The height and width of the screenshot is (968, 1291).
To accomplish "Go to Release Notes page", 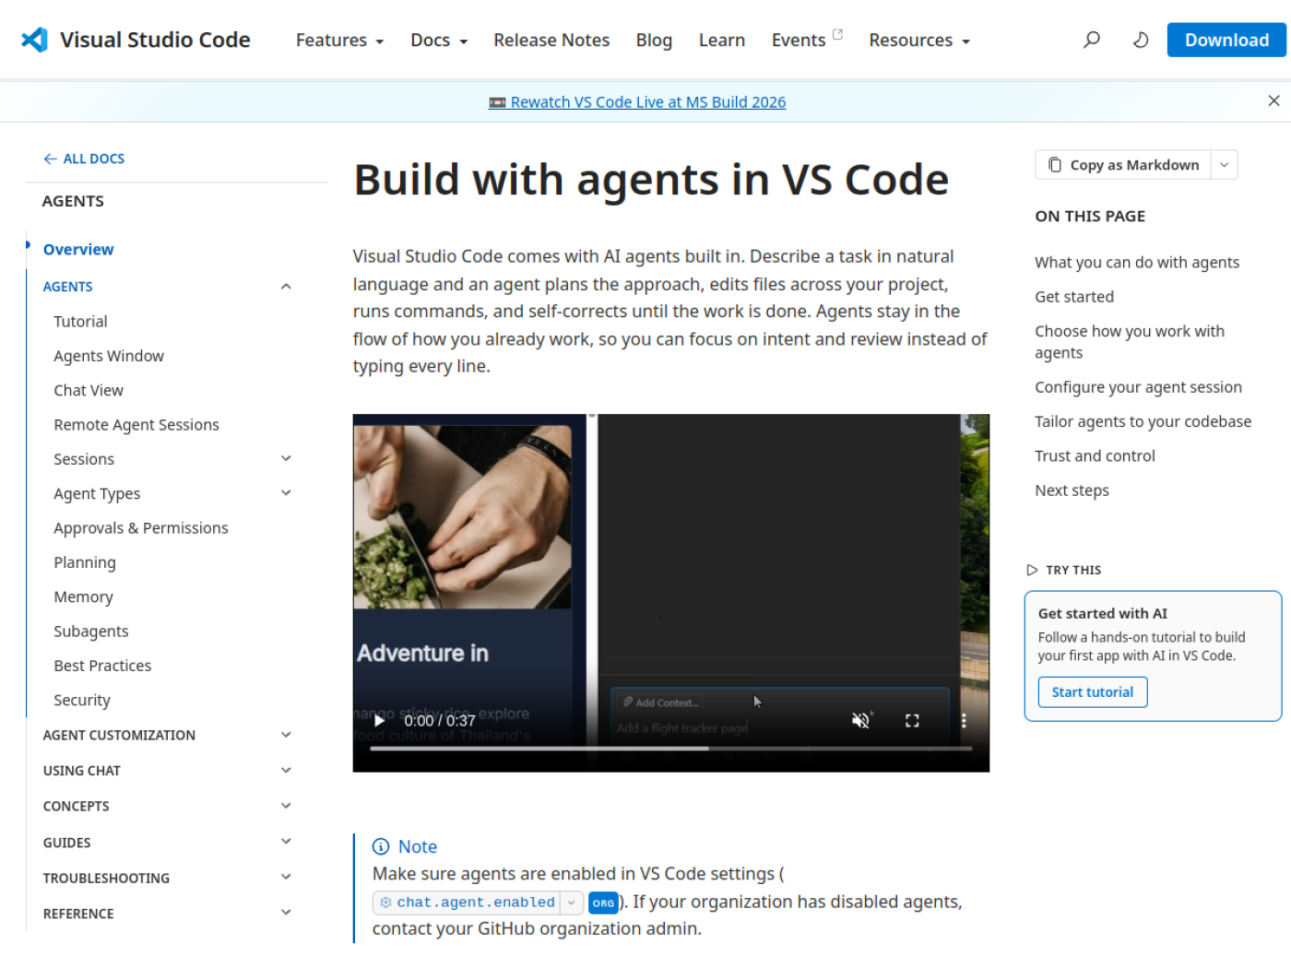I will pos(551,40).
